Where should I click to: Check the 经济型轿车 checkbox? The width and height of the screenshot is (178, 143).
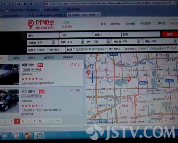point(74,49)
